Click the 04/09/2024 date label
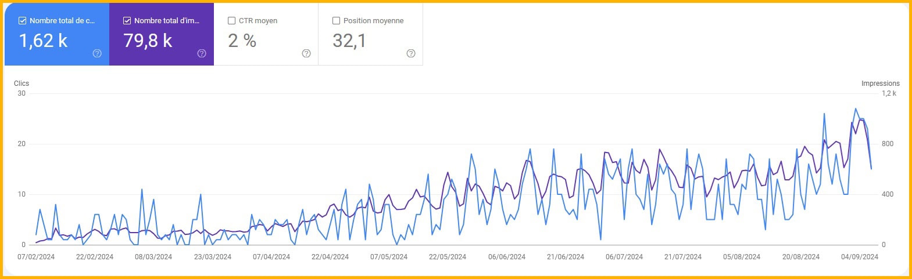Screen dimensions: 912x279 click(x=860, y=257)
